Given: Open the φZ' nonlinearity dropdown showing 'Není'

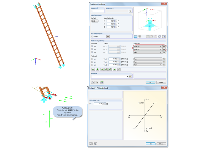Looking at the screenshot, I should click(148, 65).
